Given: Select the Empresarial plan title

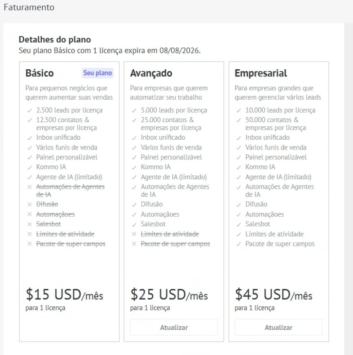Looking at the screenshot, I should point(260,73).
